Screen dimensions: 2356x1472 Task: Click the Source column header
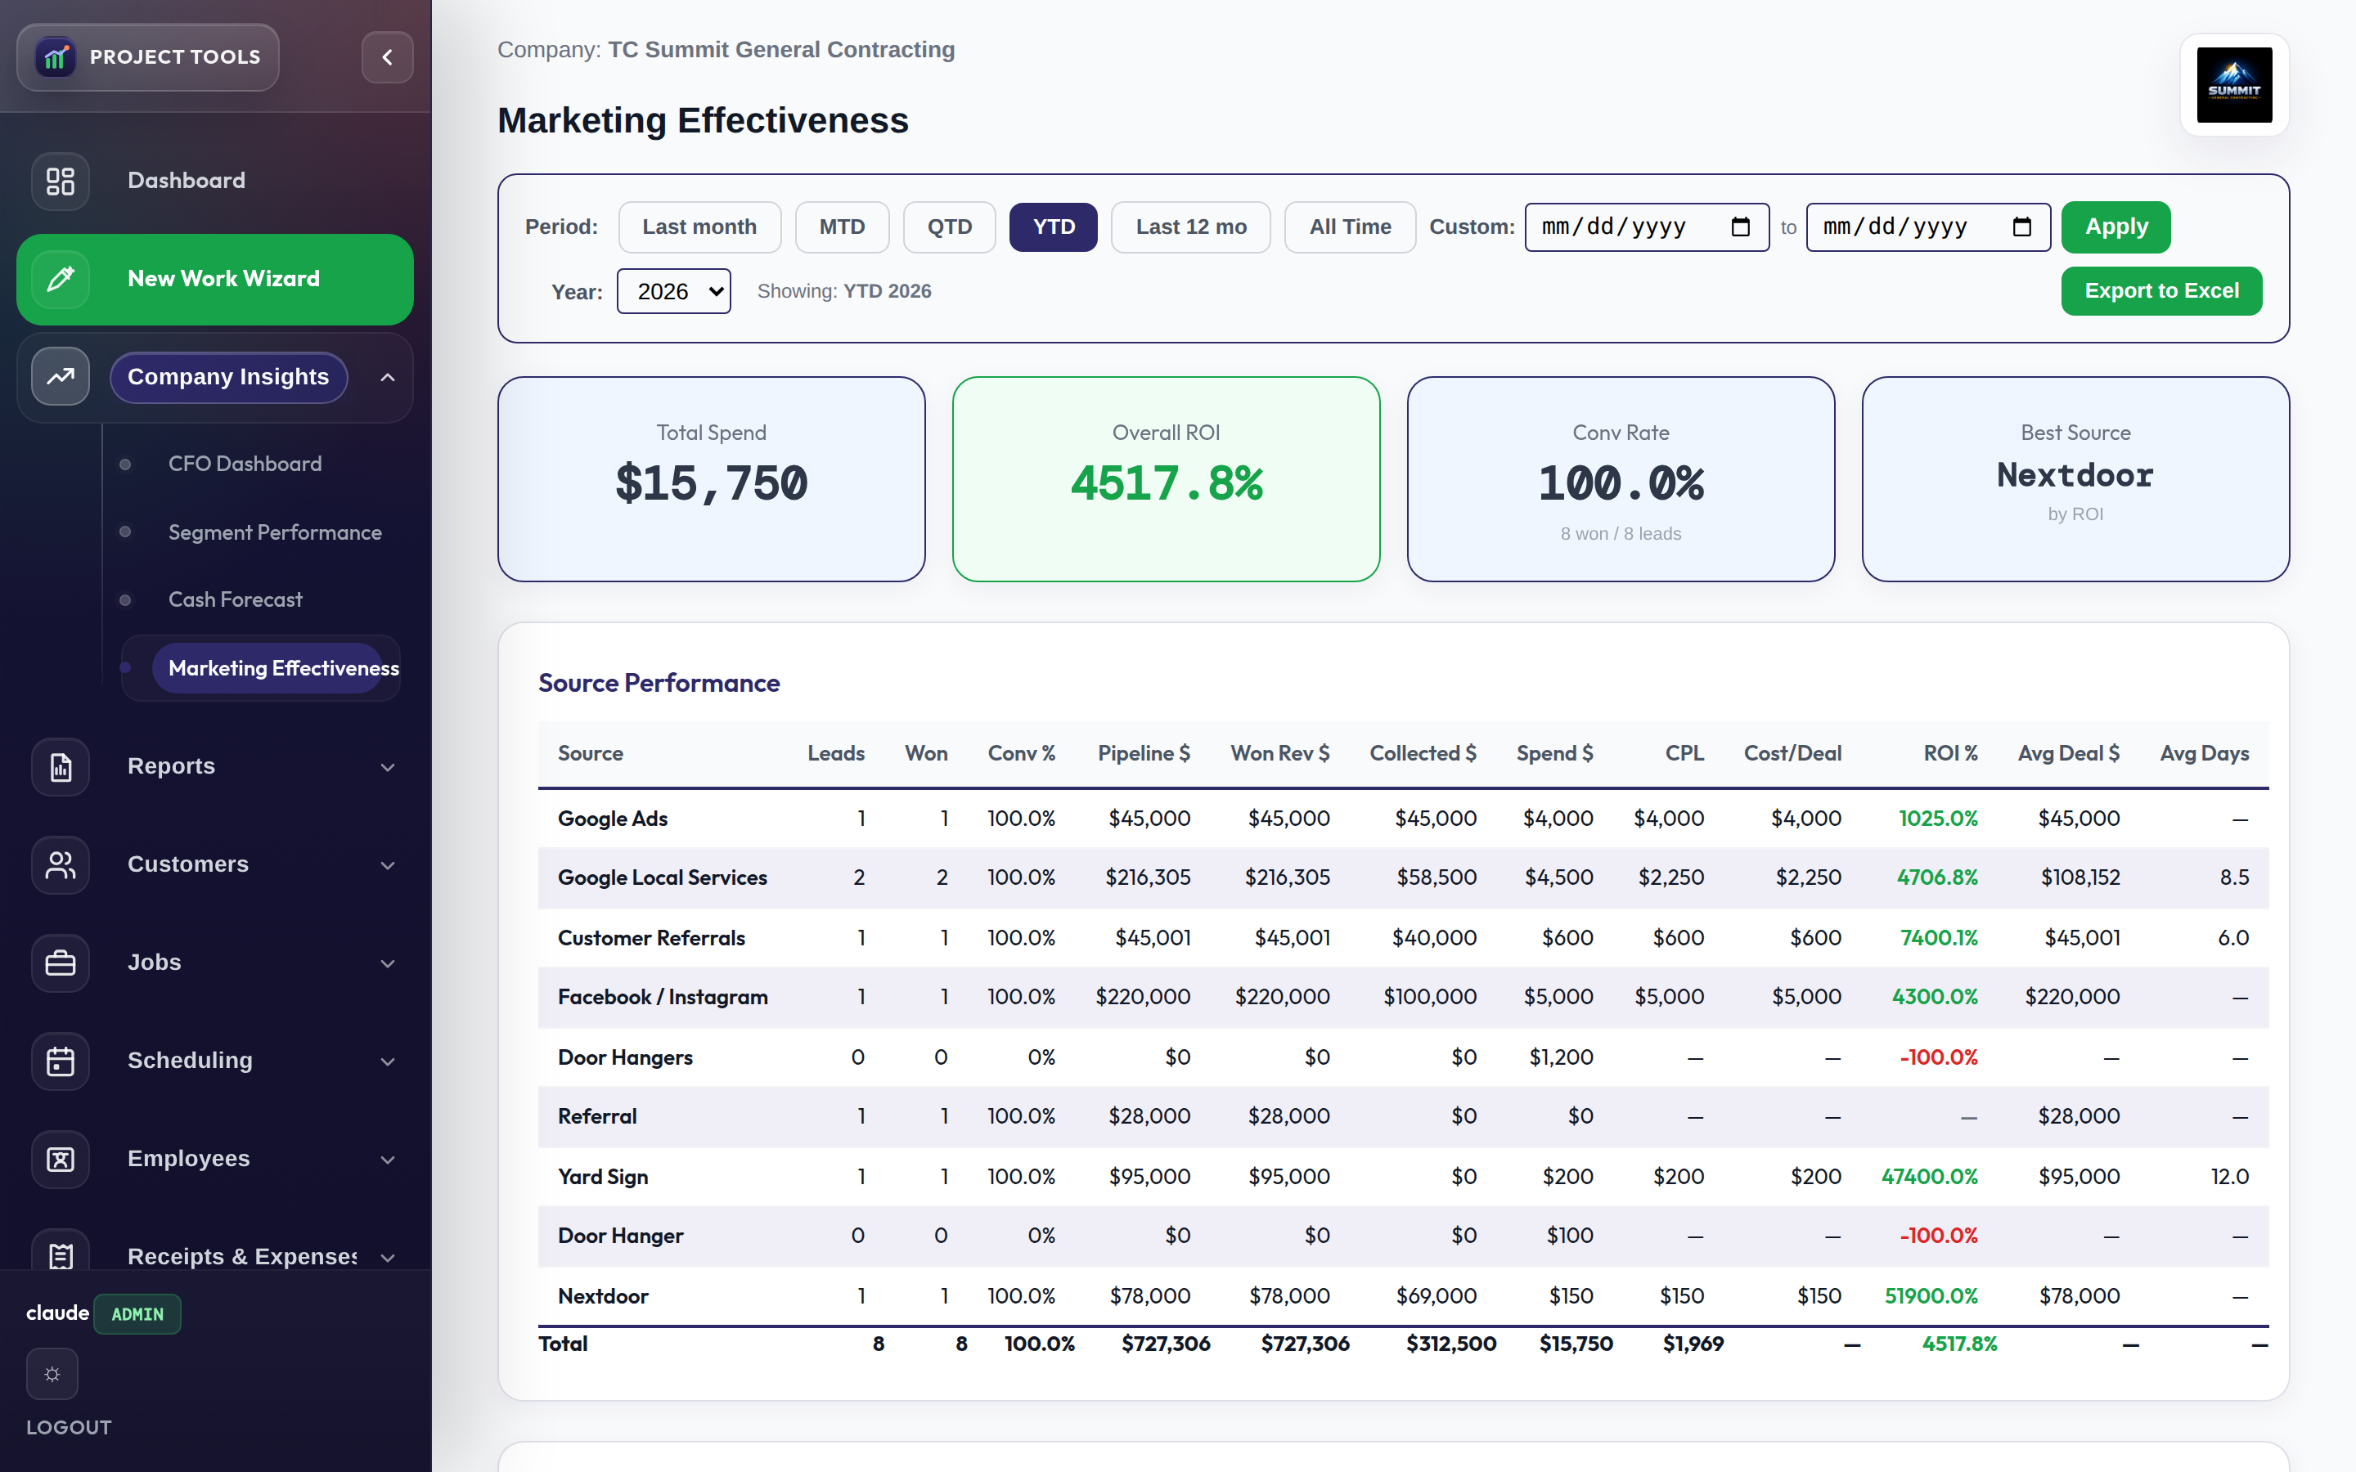590,753
